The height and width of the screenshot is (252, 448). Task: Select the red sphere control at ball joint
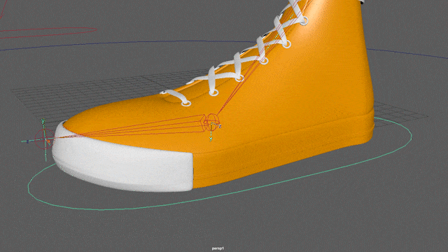pyautogui.click(x=211, y=122)
